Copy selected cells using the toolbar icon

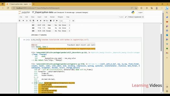[x=30, y=21]
